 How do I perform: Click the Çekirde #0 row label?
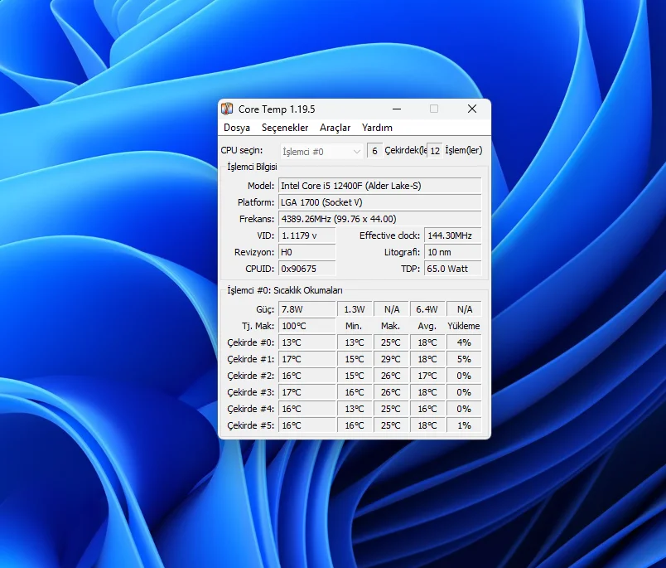tap(251, 342)
